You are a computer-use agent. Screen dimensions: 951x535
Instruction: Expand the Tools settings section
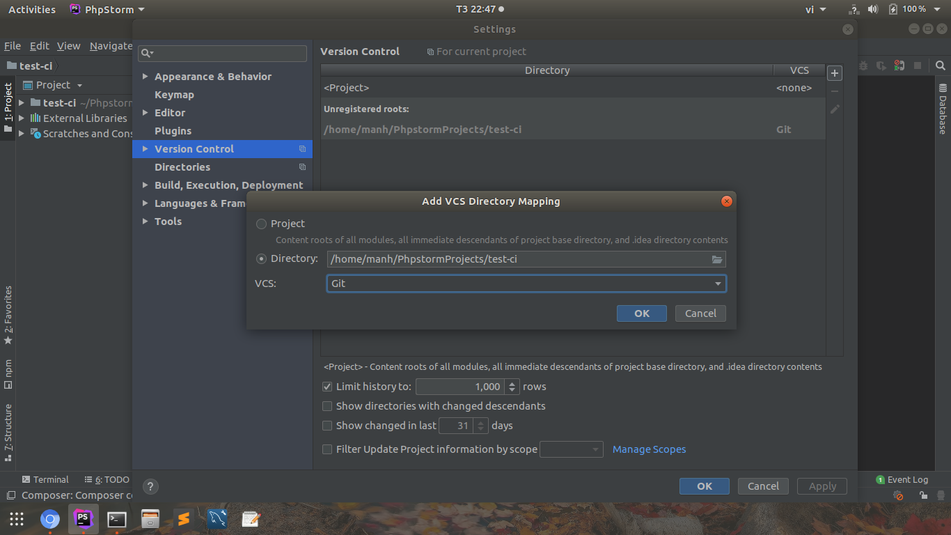(x=146, y=222)
